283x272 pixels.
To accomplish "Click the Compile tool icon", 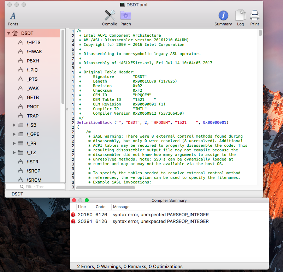I will click(110, 18).
